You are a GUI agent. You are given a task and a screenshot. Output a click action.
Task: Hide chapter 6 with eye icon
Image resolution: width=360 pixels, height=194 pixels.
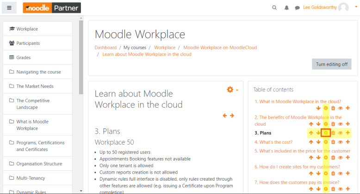[341, 173]
